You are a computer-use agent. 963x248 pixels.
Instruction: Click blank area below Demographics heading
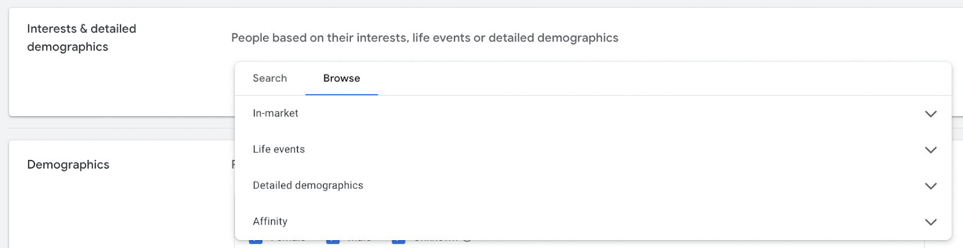120,211
